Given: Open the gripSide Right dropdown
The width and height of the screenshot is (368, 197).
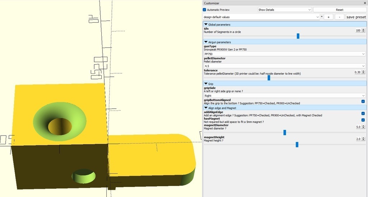Looking at the screenshot, I should click(x=285, y=95).
